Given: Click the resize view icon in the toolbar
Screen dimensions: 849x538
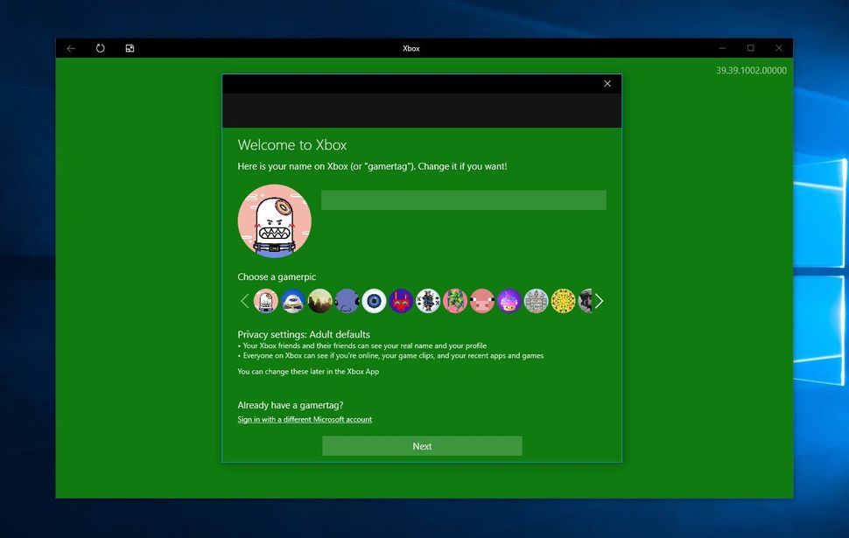Looking at the screenshot, I should [x=129, y=48].
